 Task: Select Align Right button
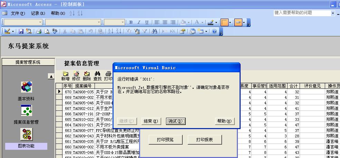[173, 22]
